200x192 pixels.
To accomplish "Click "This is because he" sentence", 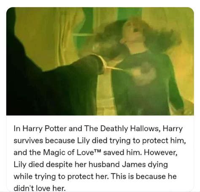I will pyautogui.click(x=143, y=176).
